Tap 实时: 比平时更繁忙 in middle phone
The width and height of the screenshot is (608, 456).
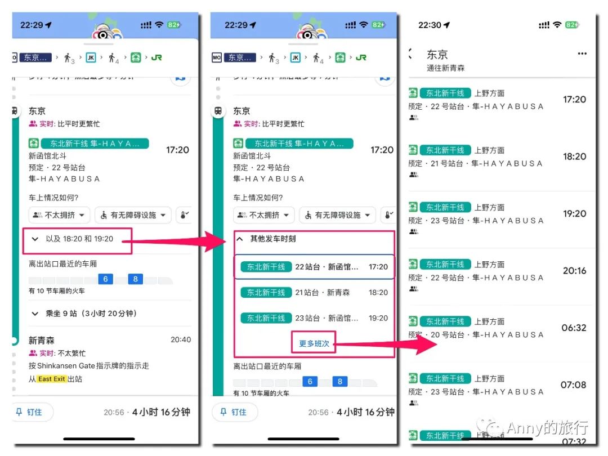(269, 124)
